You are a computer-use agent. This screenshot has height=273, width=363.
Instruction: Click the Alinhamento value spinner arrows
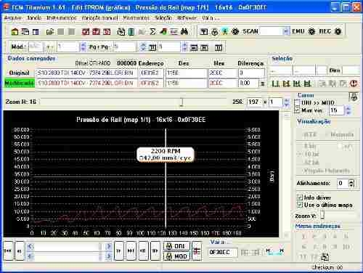click(x=351, y=183)
